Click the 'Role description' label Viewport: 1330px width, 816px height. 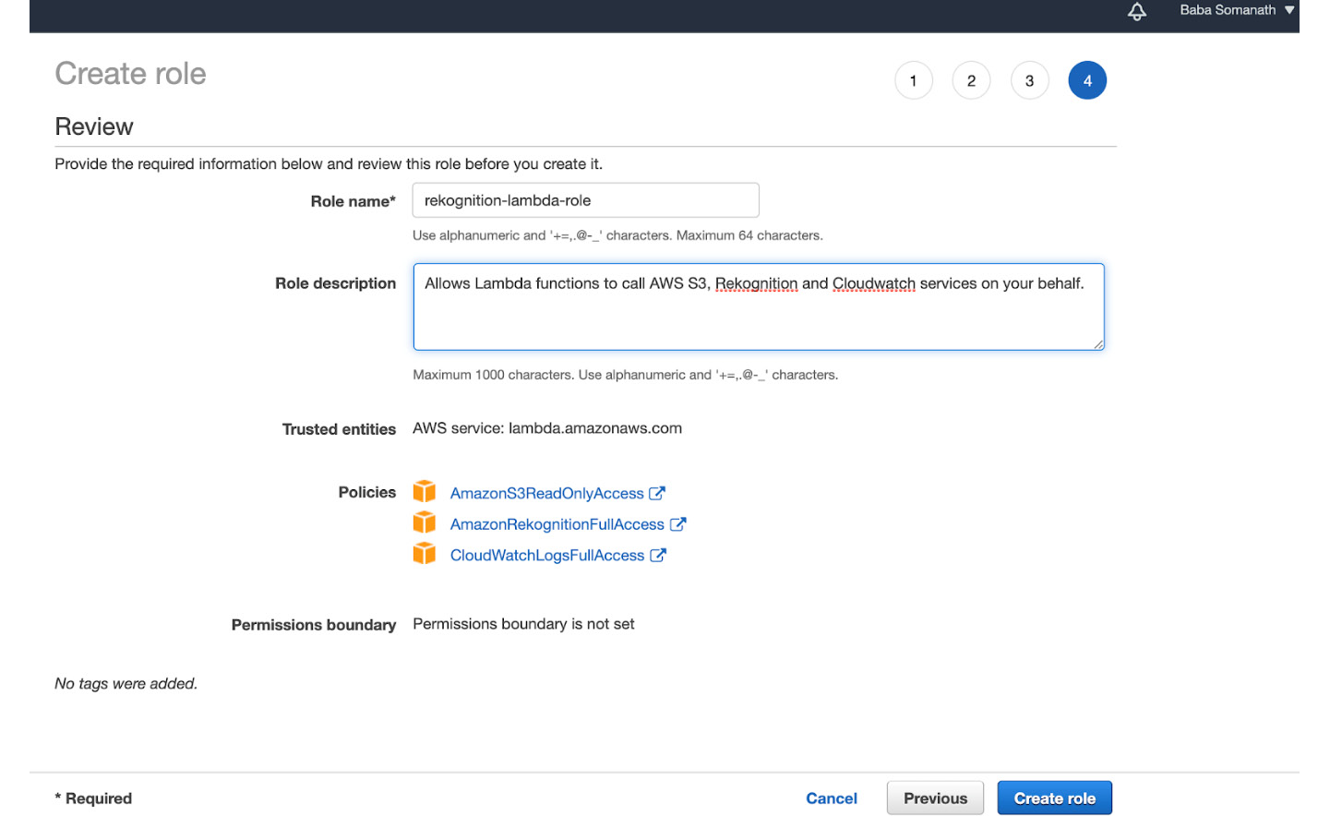coord(335,283)
